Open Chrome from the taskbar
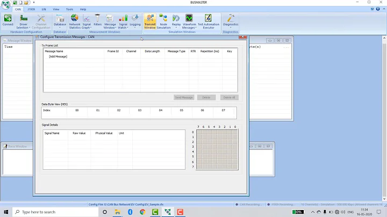The image size is (387, 217). pyautogui.click(x=142, y=212)
